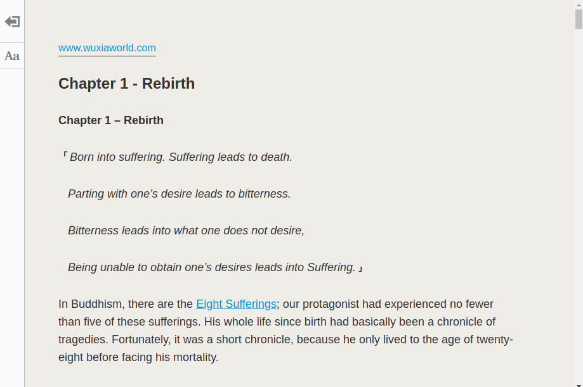Click the line 'Parting with one's desire'
583x387 pixels.
tap(179, 194)
